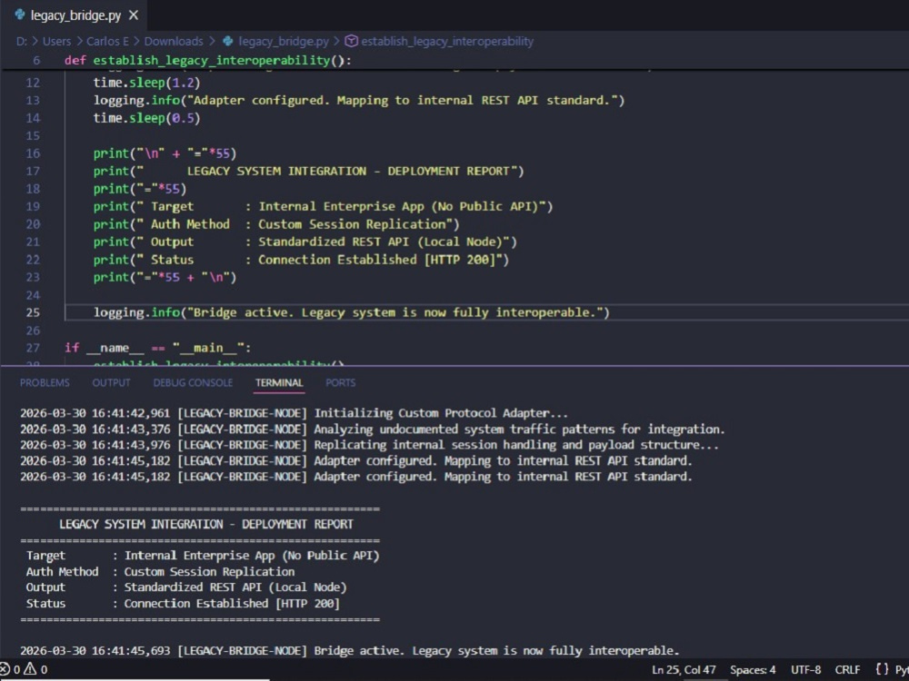This screenshot has height=681, width=909.
Task: Click the 'Bridge active' logging.info line in editor
Action: (352, 312)
